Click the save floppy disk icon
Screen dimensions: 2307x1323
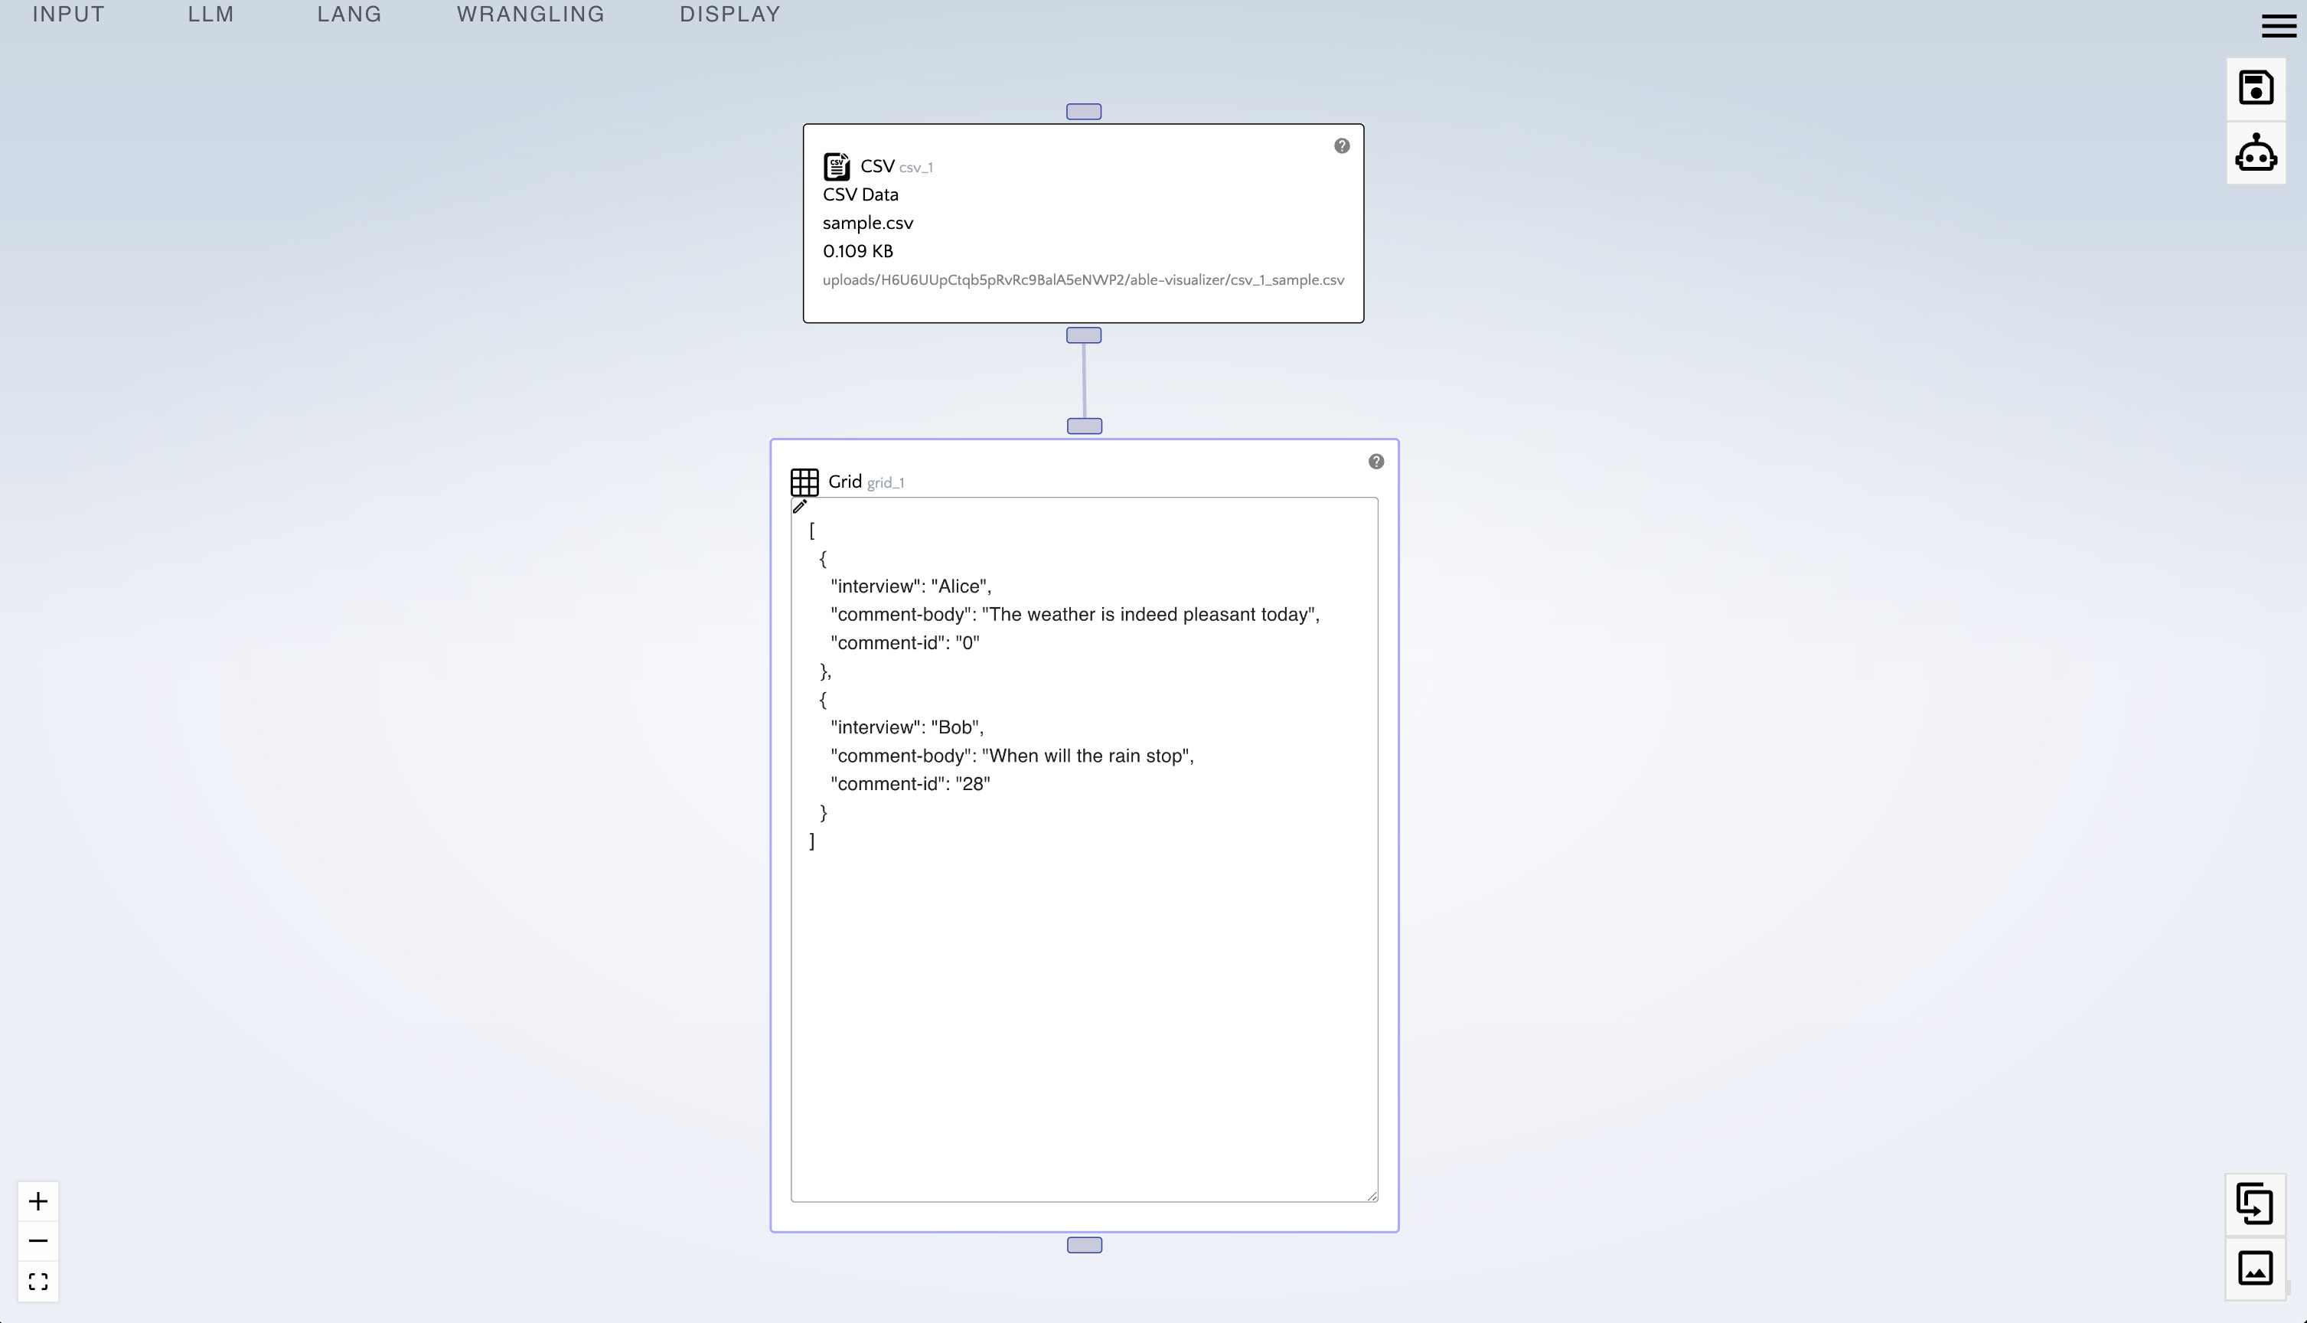(x=2256, y=88)
